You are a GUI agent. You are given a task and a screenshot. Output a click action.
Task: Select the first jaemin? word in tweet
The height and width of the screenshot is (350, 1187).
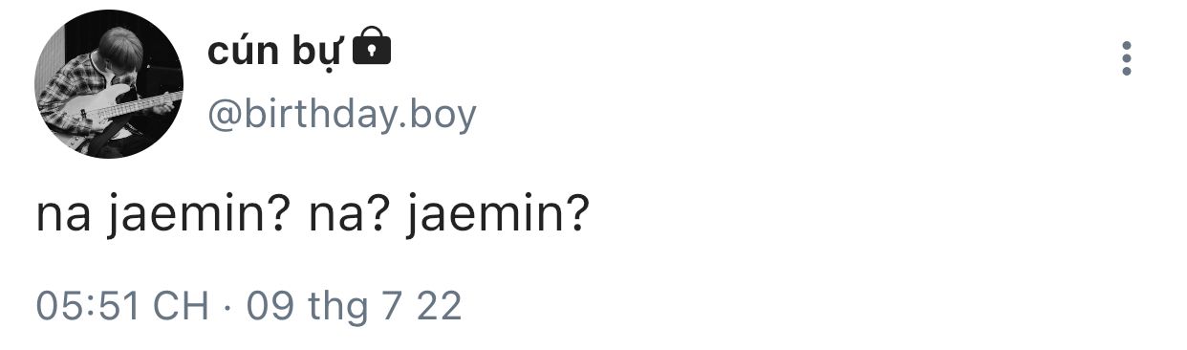pyautogui.click(x=199, y=218)
